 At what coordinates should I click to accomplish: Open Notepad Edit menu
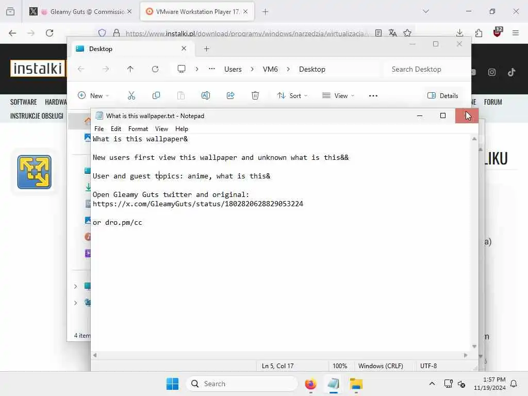[x=115, y=128]
